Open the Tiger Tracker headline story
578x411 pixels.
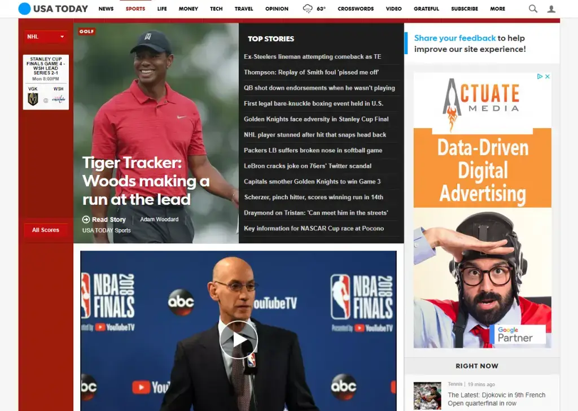coord(146,181)
